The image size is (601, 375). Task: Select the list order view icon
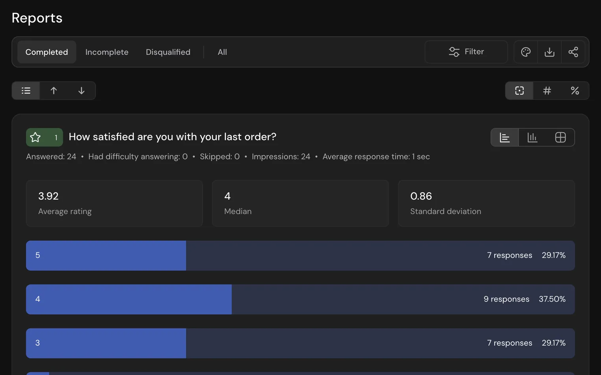pos(26,91)
